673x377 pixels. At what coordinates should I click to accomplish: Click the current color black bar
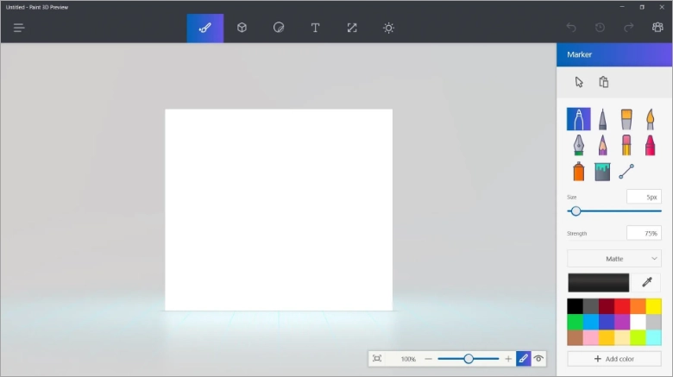(598, 283)
